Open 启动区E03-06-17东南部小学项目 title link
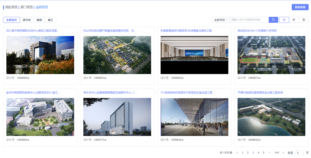The height and width of the screenshot is (158, 311). (x=257, y=31)
